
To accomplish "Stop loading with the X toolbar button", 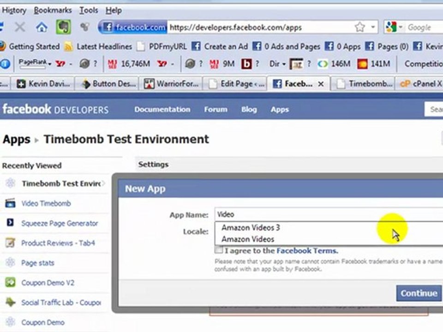I will (20, 27).
